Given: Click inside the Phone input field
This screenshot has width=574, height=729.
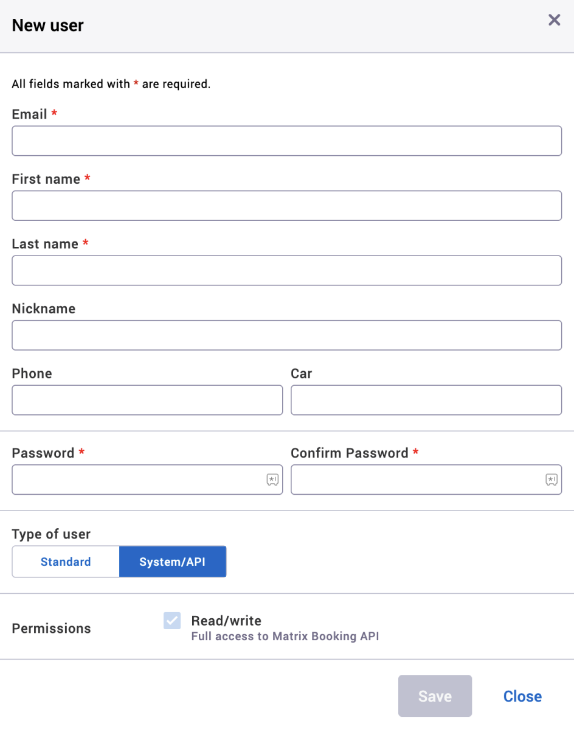Looking at the screenshot, I should [147, 400].
